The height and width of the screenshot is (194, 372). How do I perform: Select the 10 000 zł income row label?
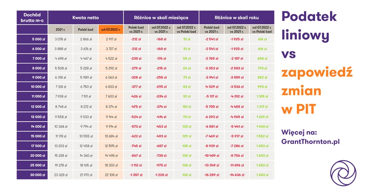[32, 87]
